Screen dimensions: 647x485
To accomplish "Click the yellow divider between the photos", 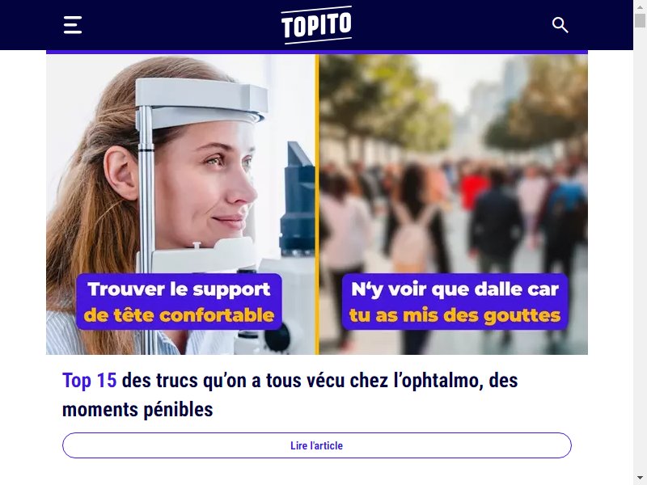I will tap(317, 205).
